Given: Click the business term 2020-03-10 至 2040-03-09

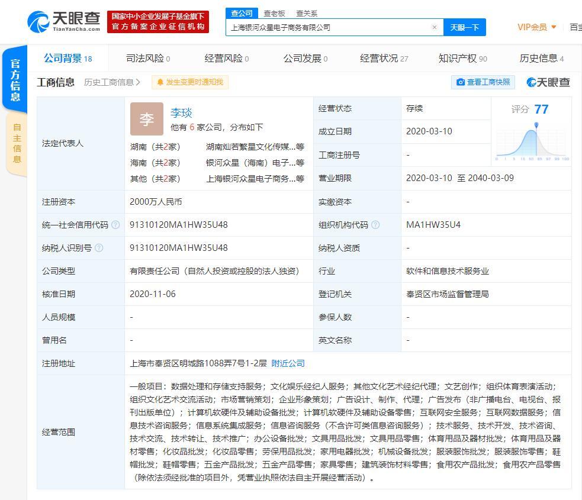Looking at the screenshot, I should pyautogui.click(x=460, y=178).
